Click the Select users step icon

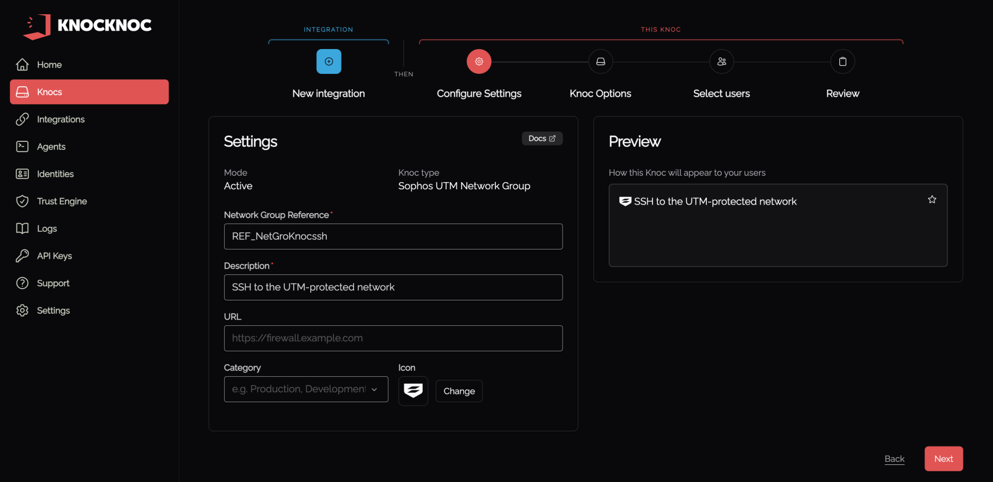point(722,62)
